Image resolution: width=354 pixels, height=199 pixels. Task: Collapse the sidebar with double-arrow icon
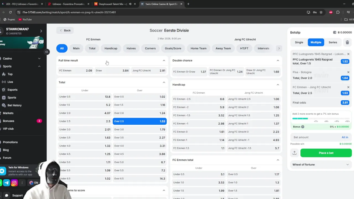(x=47, y=52)
